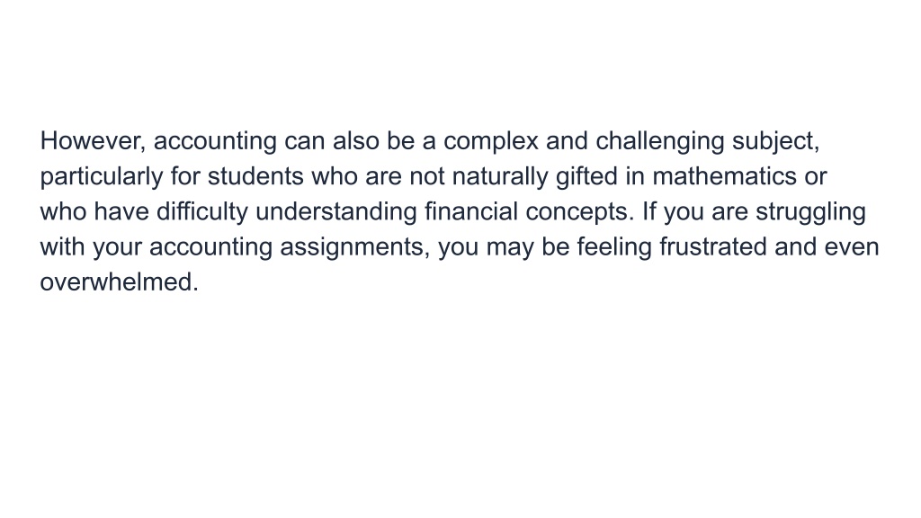Click the word "feeling" in the text
The height and width of the screenshot is (518, 921).
614,248
